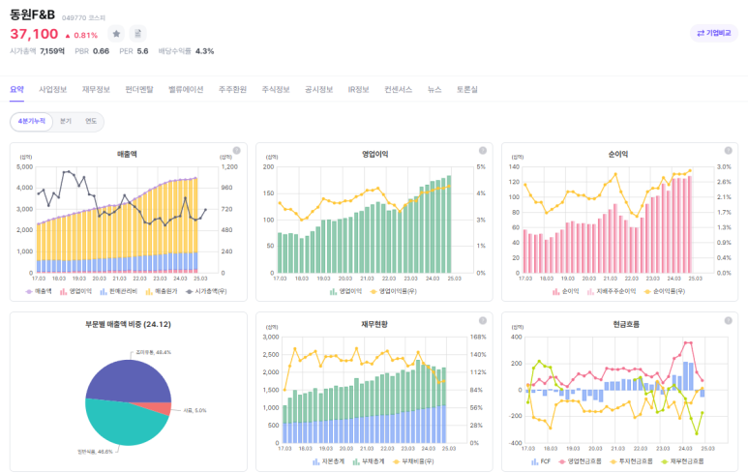Open help icon on 현금흐름 chart
The height and width of the screenshot is (473, 748).
[729, 320]
